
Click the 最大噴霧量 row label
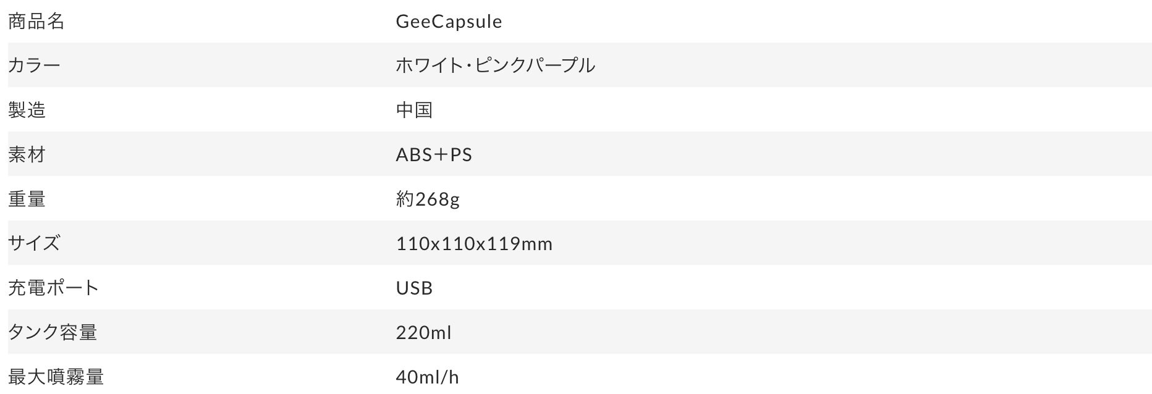56,377
